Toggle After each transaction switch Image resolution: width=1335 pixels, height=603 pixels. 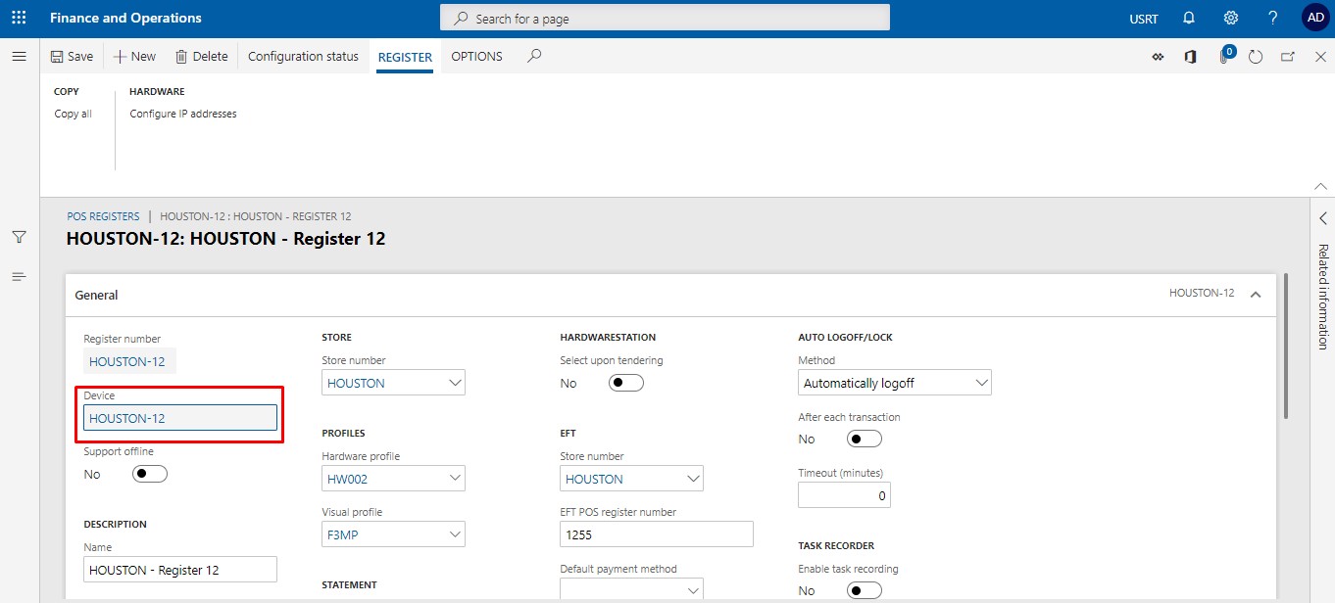[865, 439]
